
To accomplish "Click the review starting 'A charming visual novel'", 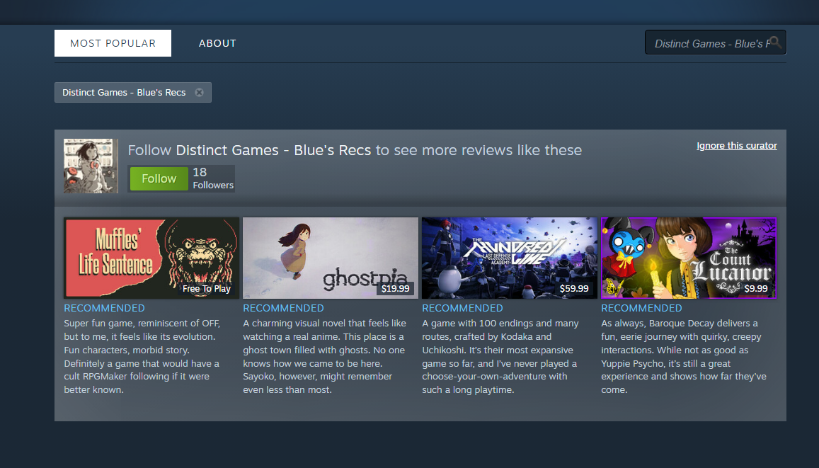I will click(325, 357).
